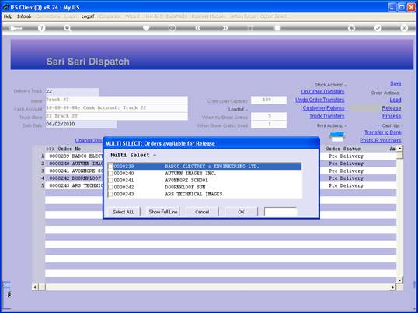Open the Do Order Transfers link

click(322, 92)
